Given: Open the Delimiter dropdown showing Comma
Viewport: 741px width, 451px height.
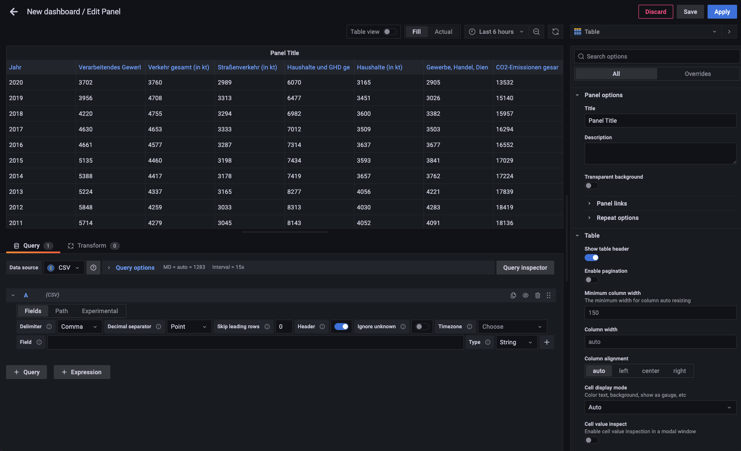Looking at the screenshot, I should (79, 327).
